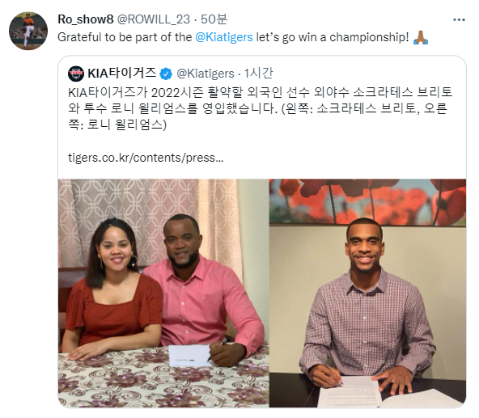Click the Ro_show8 profile avatar
Image resolution: width=479 pixels, height=418 pixels.
tap(28, 31)
